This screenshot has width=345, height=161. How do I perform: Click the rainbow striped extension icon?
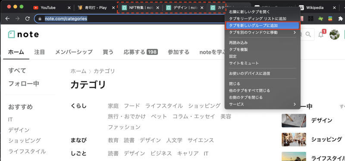coord(330,19)
